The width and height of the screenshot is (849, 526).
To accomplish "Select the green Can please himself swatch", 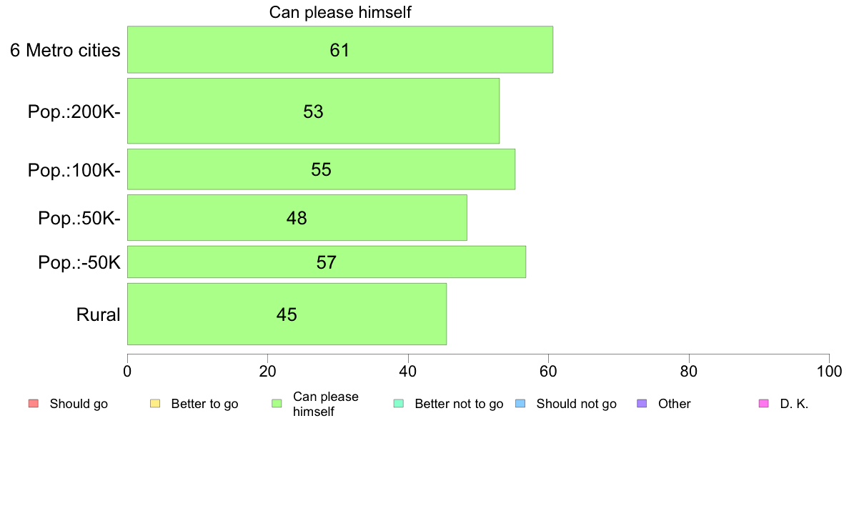I will (277, 404).
